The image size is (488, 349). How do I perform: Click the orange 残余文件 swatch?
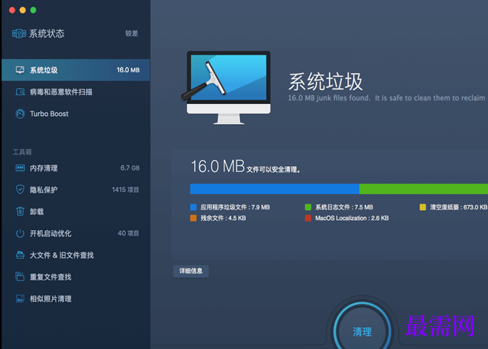193,218
